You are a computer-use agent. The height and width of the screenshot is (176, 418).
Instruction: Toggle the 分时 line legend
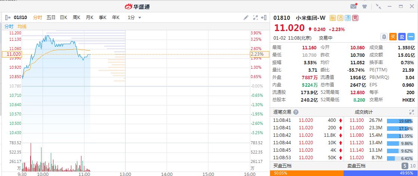click(9, 26)
